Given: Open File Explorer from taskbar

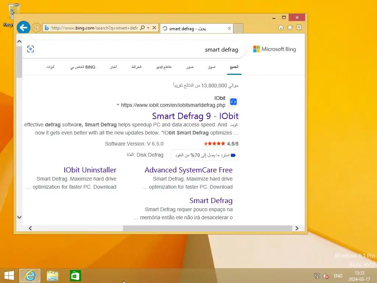Looking at the screenshot, I should (x=52, y=276).
